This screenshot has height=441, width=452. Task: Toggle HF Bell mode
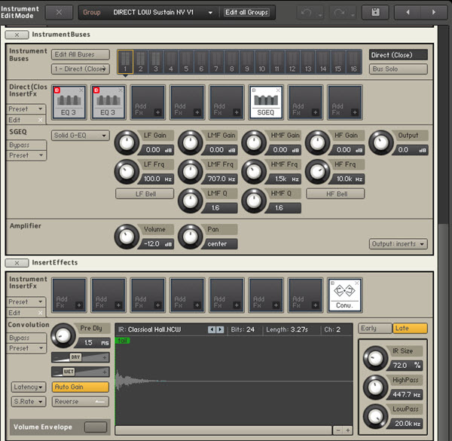(335, 194)
